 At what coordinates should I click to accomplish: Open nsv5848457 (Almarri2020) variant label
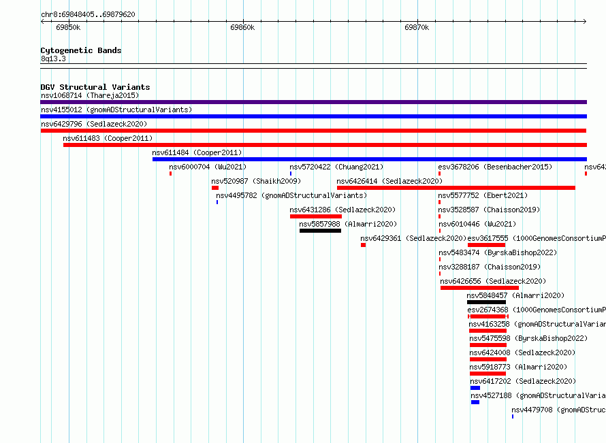515,295
